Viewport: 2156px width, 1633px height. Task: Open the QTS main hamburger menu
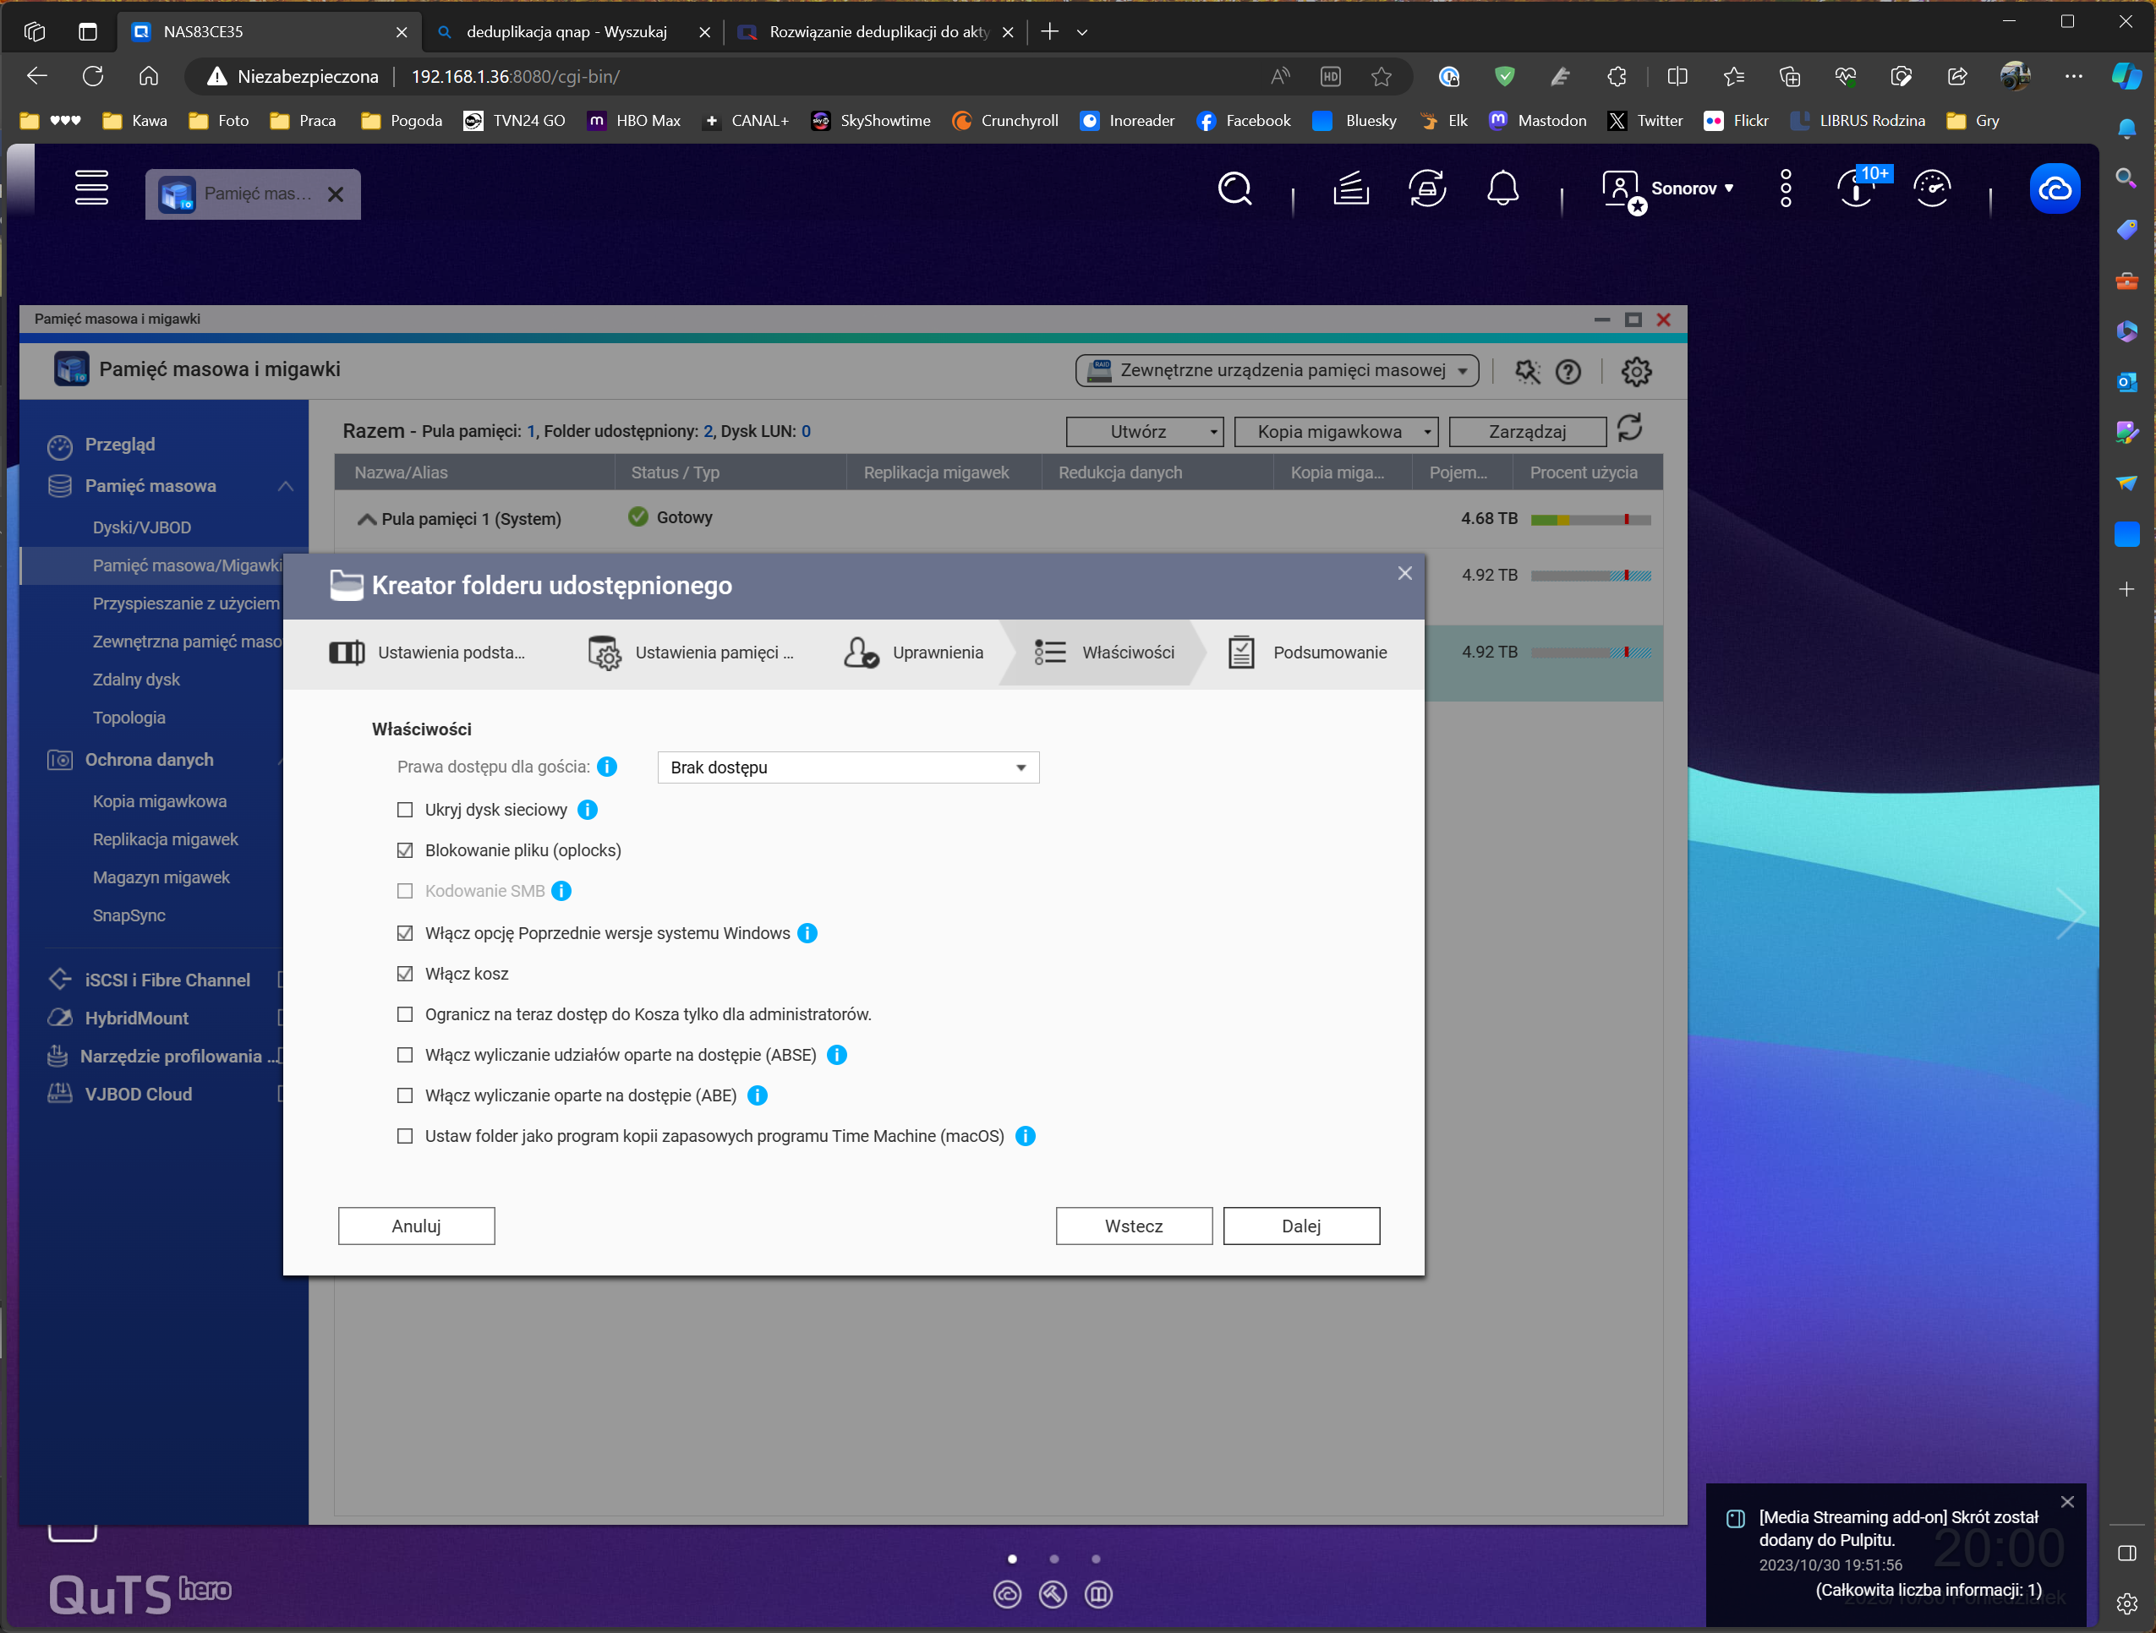(91, 187)
